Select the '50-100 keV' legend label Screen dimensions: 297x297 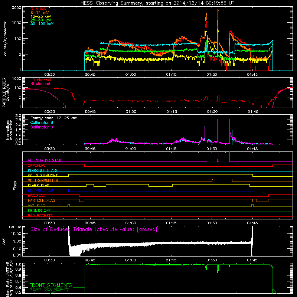click(x=42, y=23)
